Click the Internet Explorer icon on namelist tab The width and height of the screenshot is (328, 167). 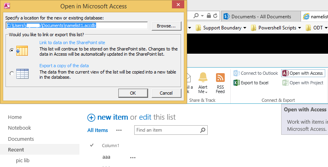click(306, 17)
